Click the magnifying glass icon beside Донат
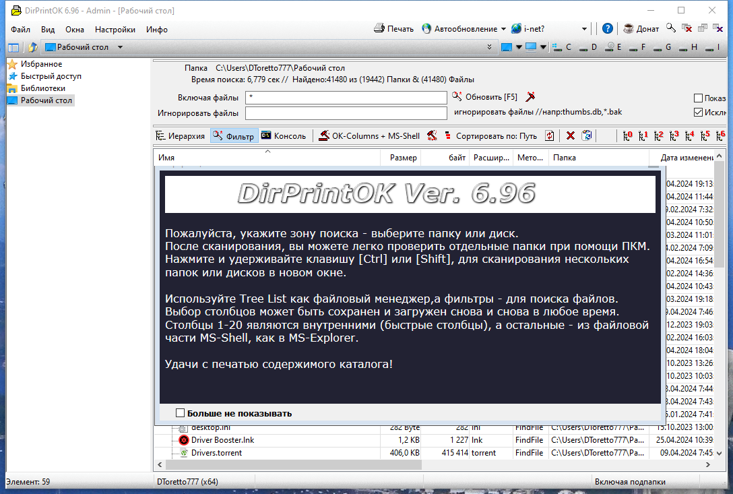 671,28
